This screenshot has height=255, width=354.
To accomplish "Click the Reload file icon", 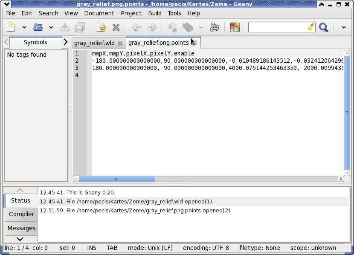I will pyautogui.click(x=102, y=27).
